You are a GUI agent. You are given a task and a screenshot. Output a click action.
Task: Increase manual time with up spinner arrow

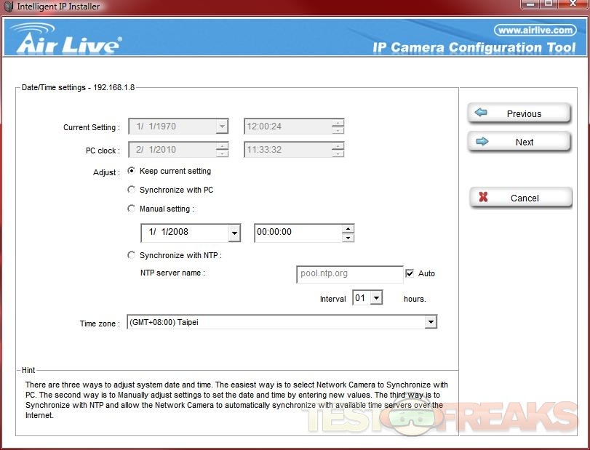(x=348, y=228)
